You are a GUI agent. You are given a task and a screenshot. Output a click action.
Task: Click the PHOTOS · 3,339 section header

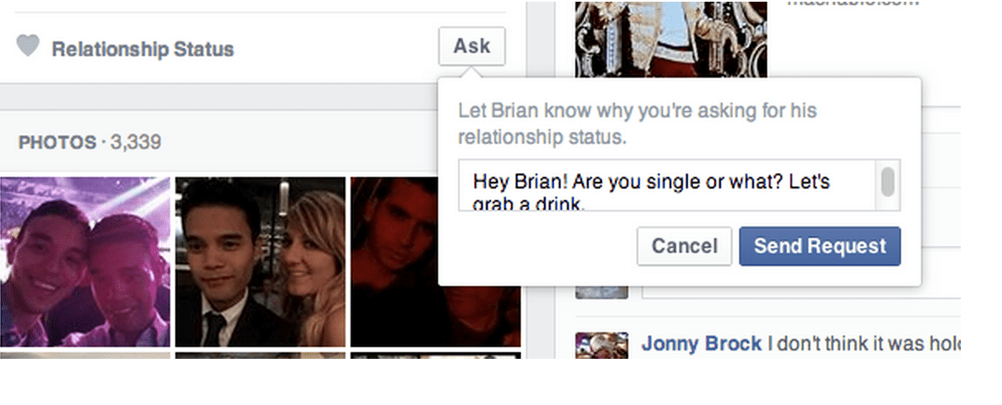tap(89, 143)
